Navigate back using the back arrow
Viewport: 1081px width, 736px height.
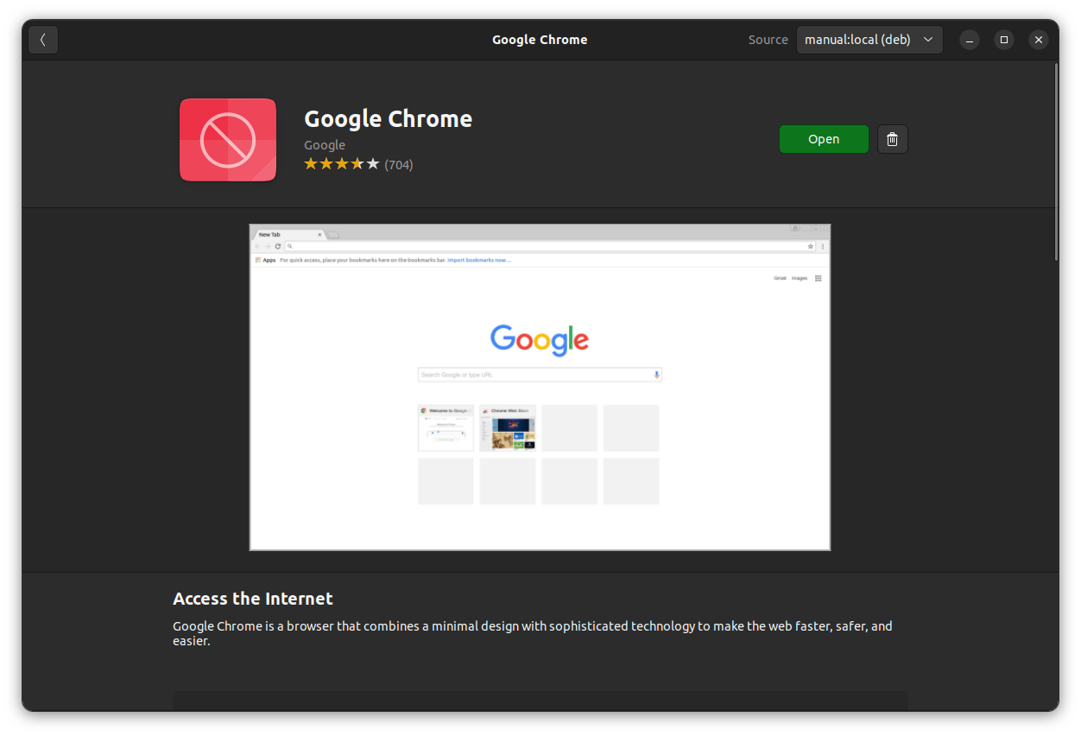43,39
